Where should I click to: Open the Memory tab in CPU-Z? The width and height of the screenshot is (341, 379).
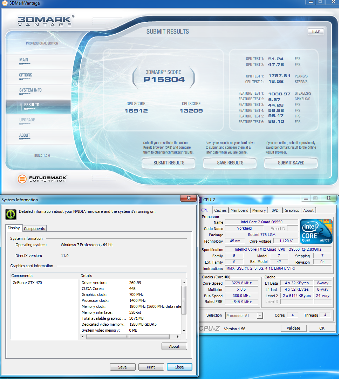pyautogui.click(x=259, y=210)
